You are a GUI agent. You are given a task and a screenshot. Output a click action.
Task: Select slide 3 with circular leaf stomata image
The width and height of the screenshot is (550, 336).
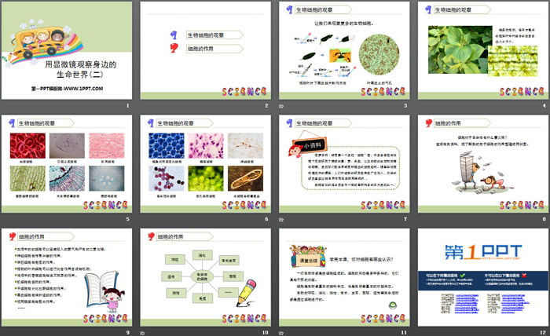[344, 50]
